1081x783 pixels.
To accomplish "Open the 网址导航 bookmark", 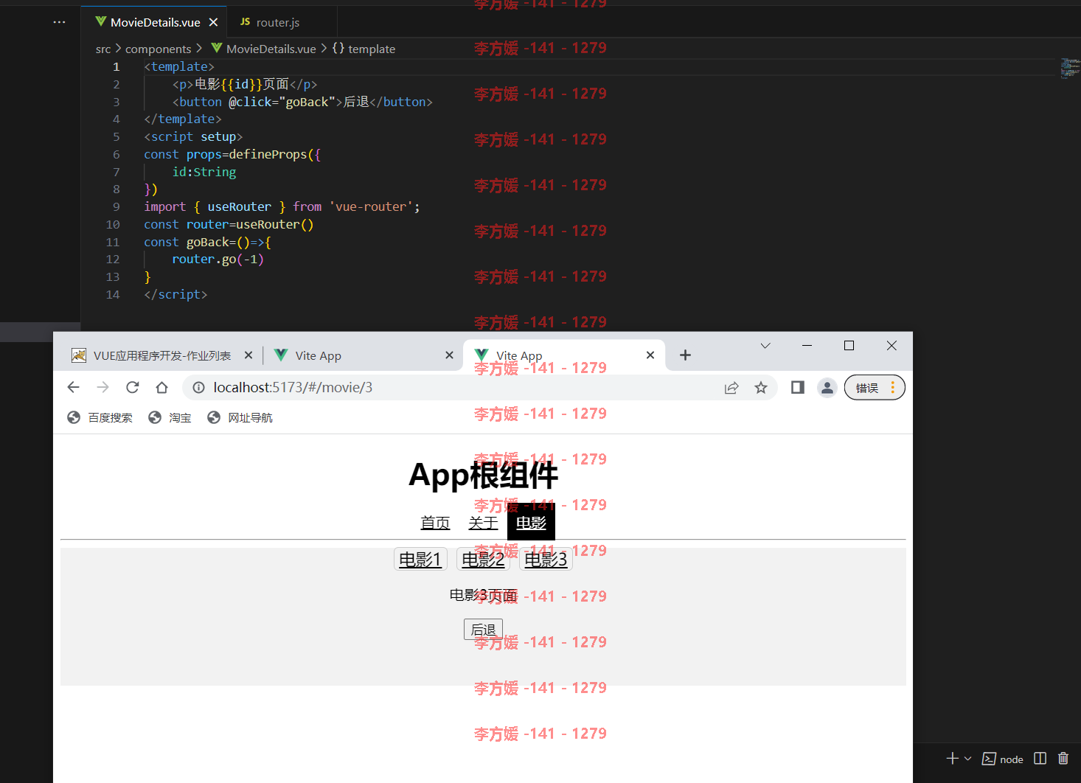I will 240,418.
